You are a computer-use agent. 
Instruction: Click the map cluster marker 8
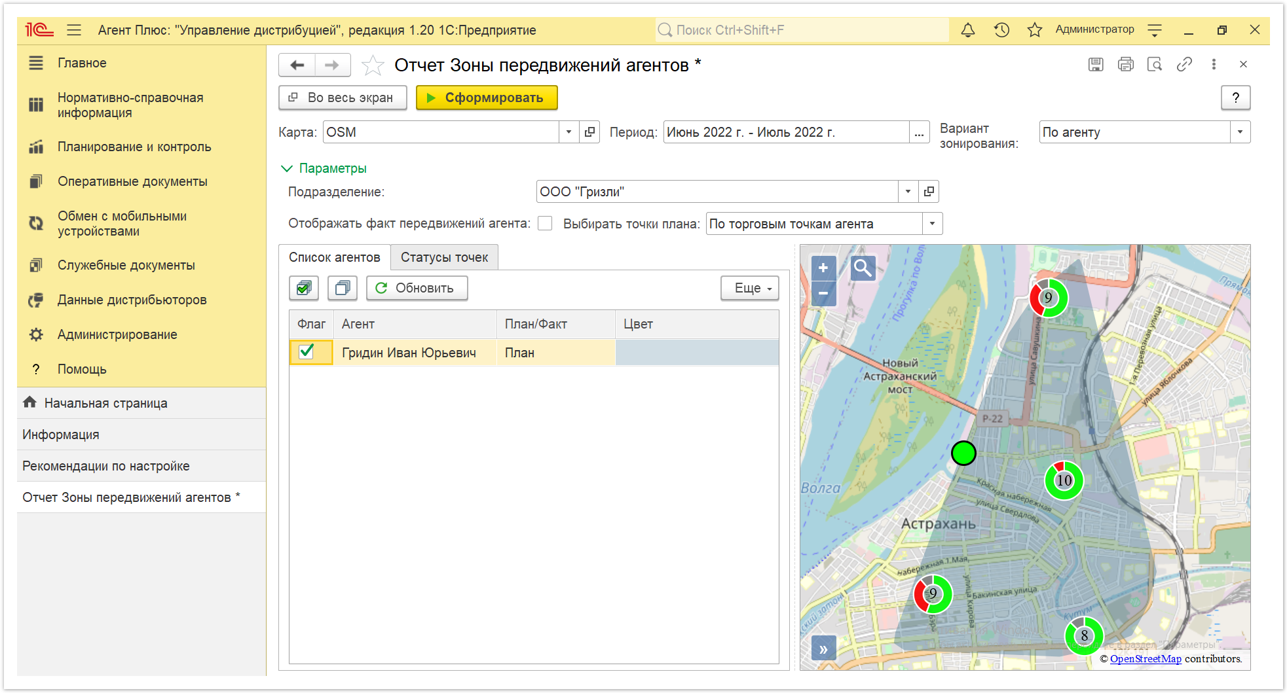(x=1084, y=635)
